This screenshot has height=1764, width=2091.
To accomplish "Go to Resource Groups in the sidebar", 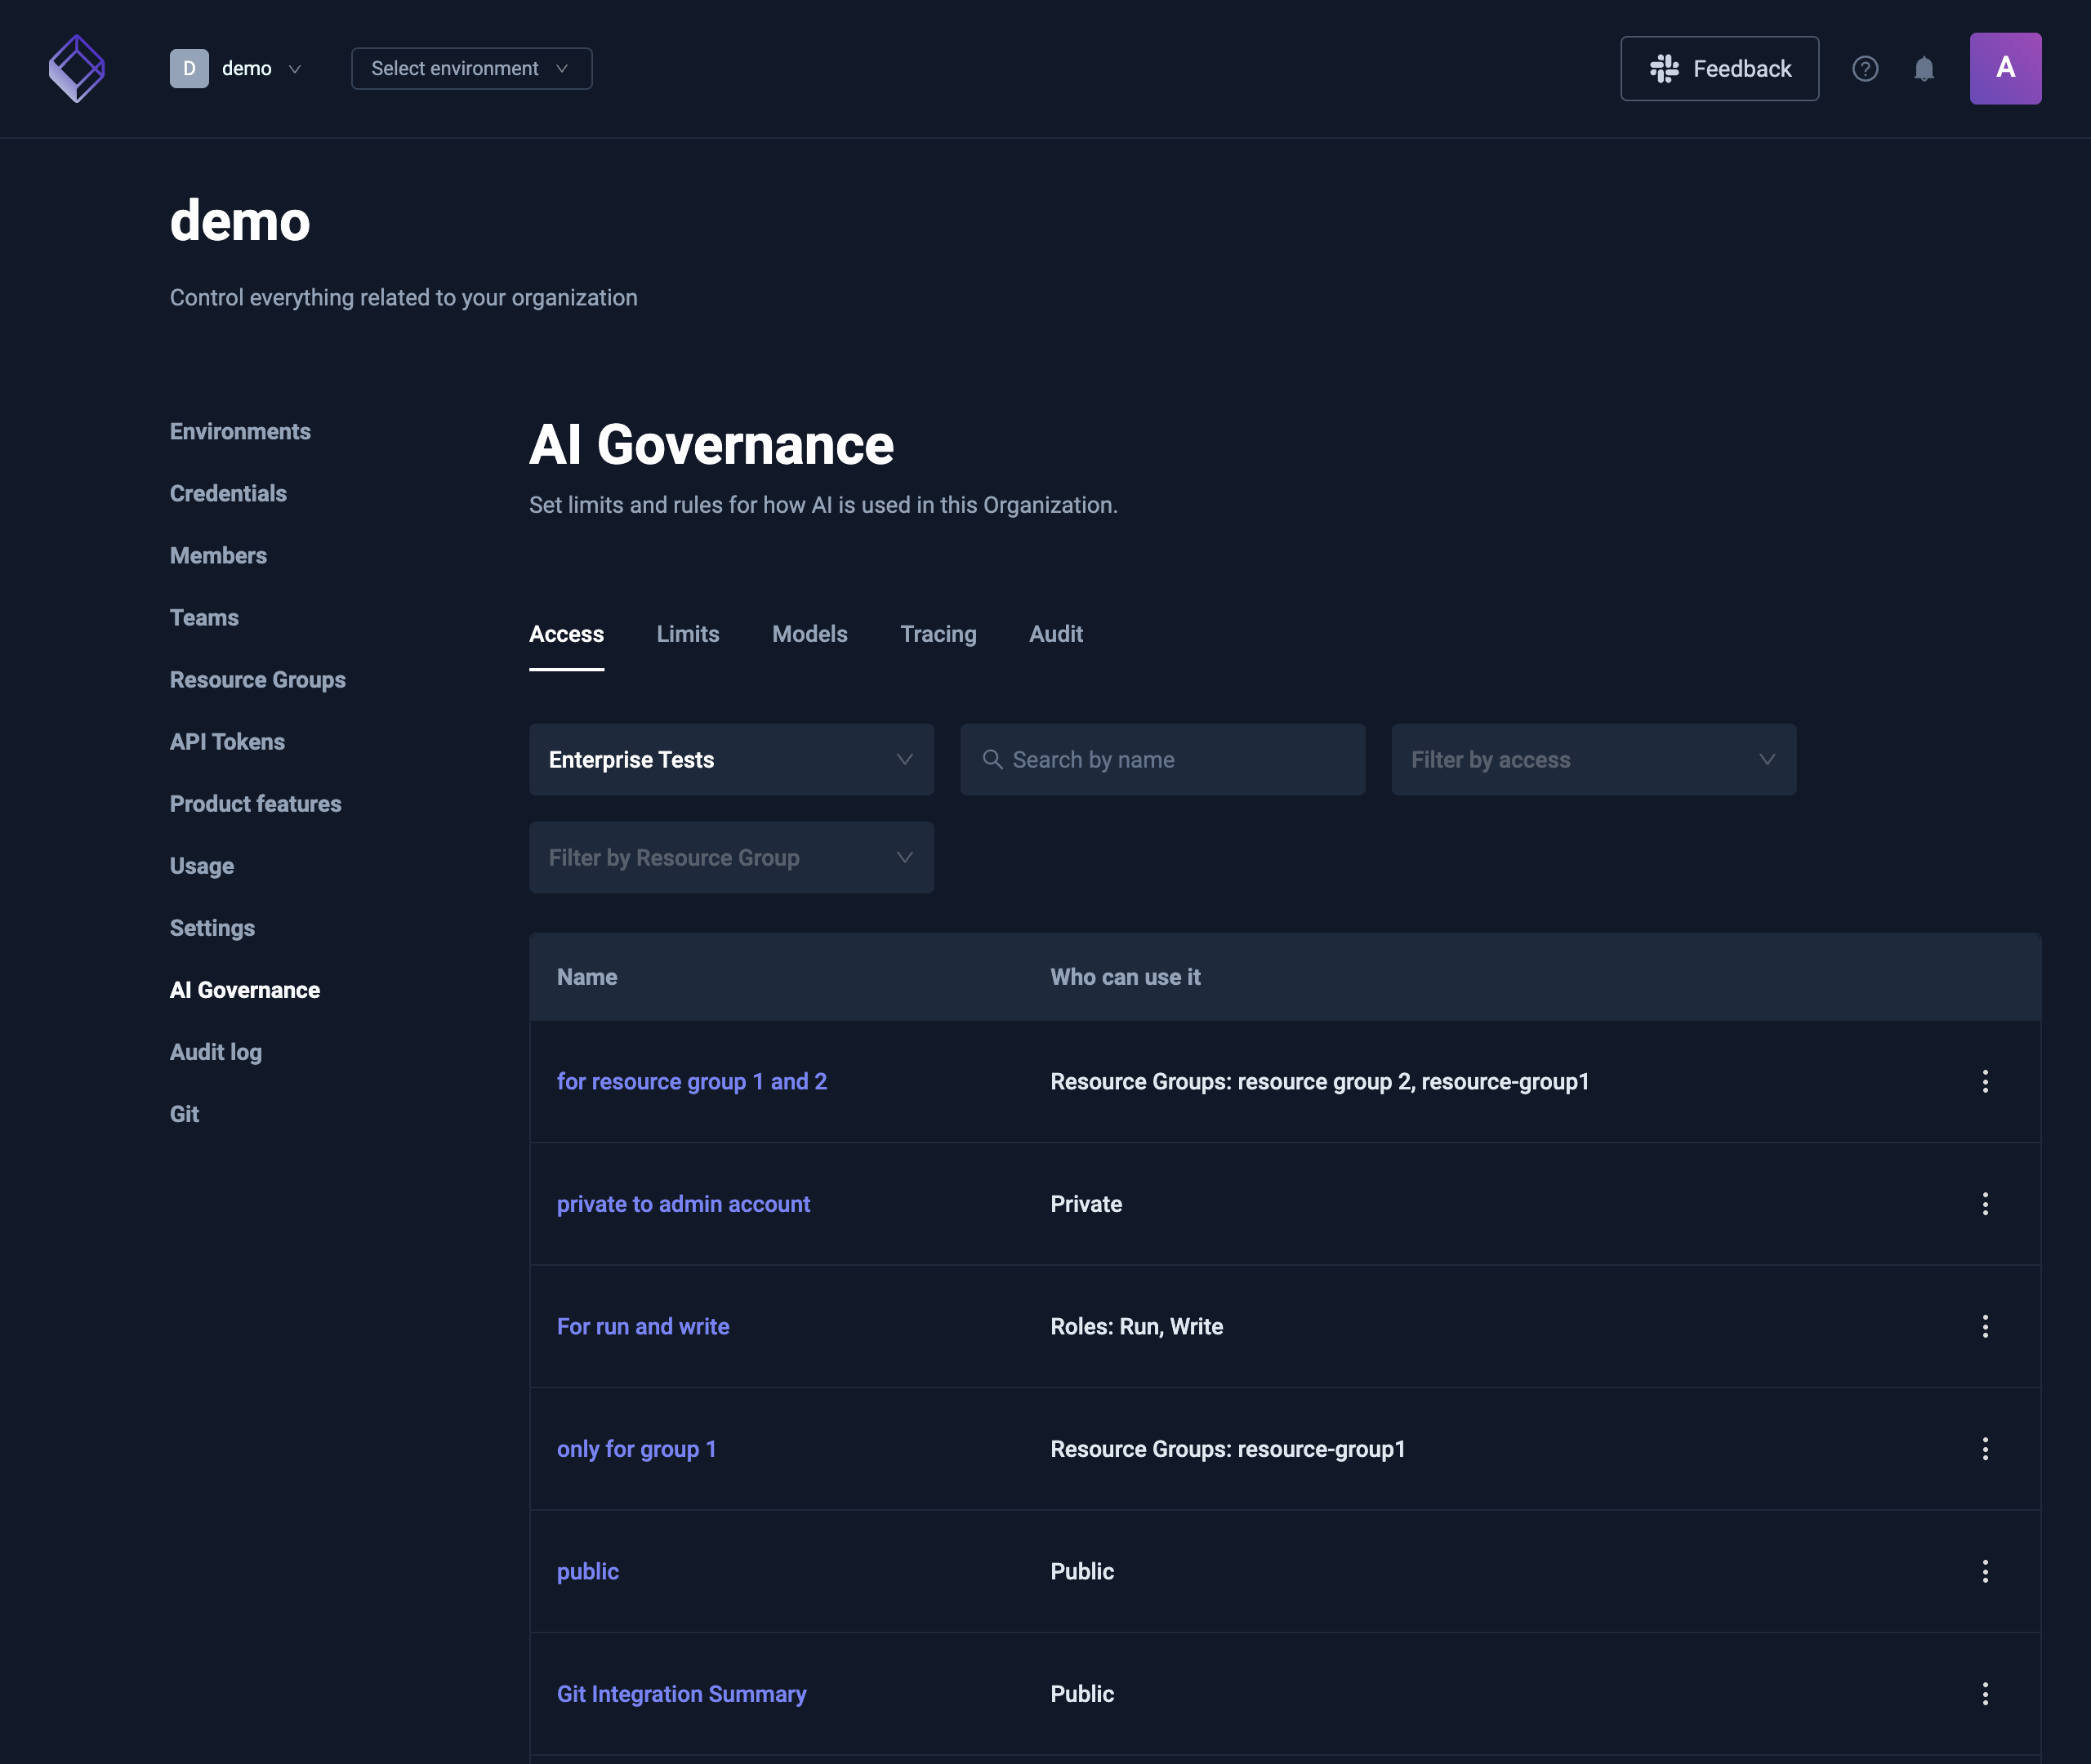I will (258, 680).
